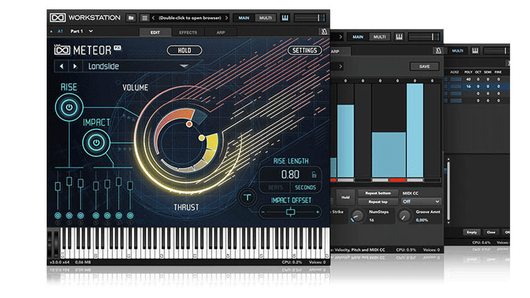The width and height of the screenshot is (530, 298).
Task: Click the POLY value 40 in the rear window
Action: tap(468, 79)
